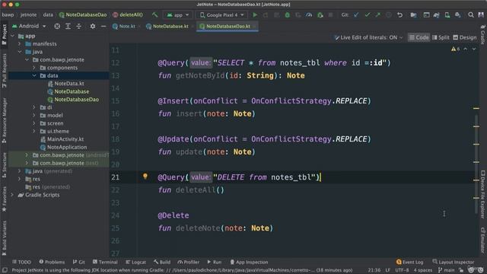
Task: Open Resource Manager side tab
Action: pyautogui.click(x=4, y=120)
